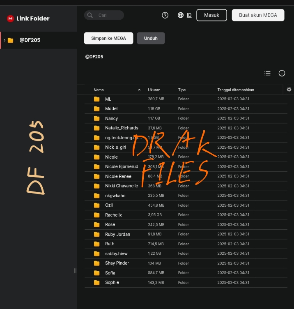The height and width of the screenshot is (309, 294).
Task: Click folder icon of Ozil row
Action: [x=96, y=205]
